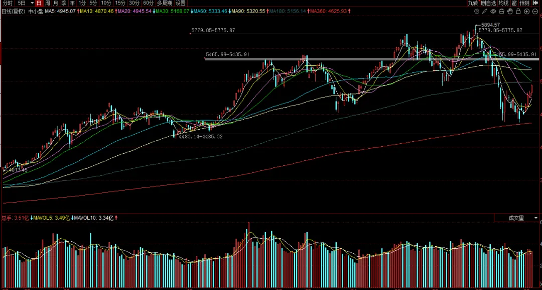
Task: Click MA90: 5320.55 indicator value
Action: pos(248,12)
